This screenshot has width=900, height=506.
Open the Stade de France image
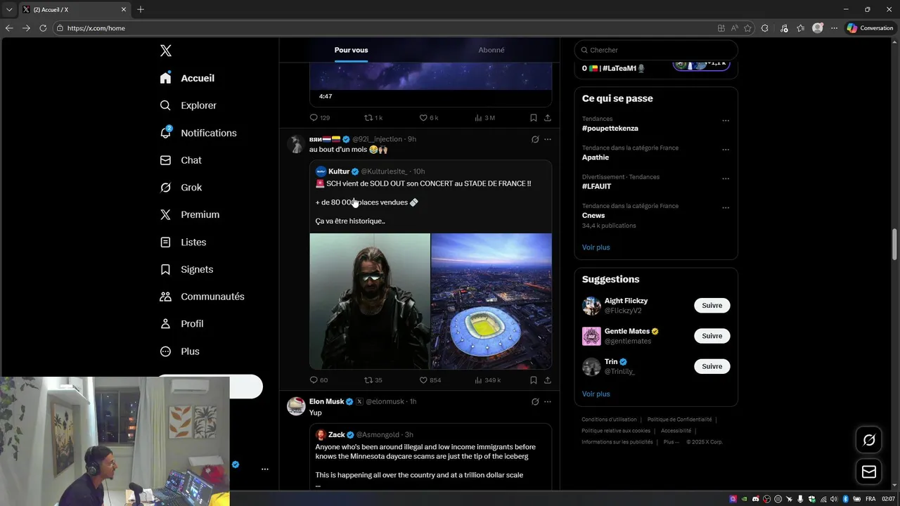(x=491, y=301)
